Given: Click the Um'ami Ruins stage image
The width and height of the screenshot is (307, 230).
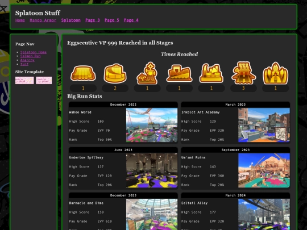Looking at the screenshot, I should (264, 170).
